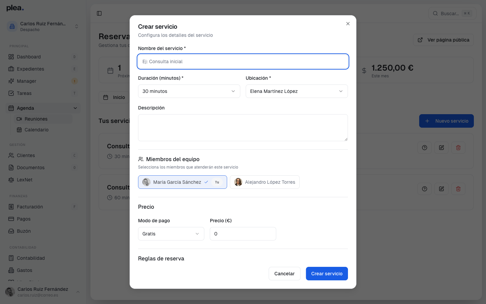486x304 pixels.
Task: Click the Expedientes briefcase icon
Action: tap(11, 69)
